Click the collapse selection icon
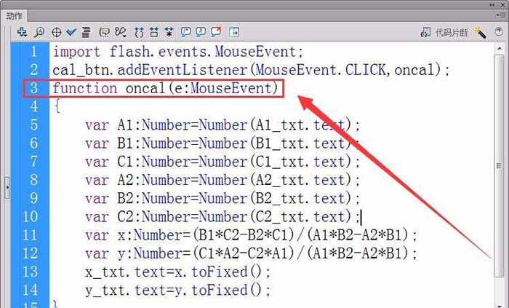509x308 pixels. (x=154, y=32)
